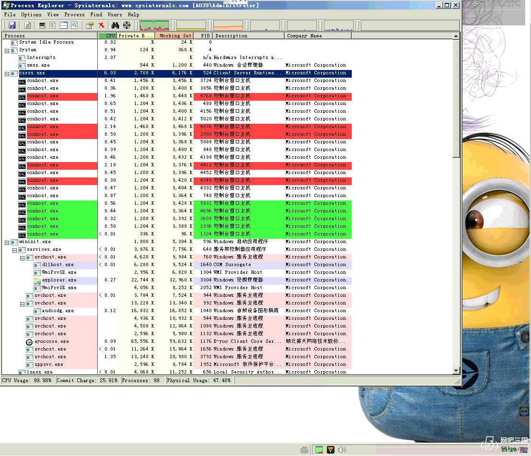Click "Physical Usage: 47.48%" status text
Image resolution: width=531 pixels, height=456 pixels.
(199, 380)
